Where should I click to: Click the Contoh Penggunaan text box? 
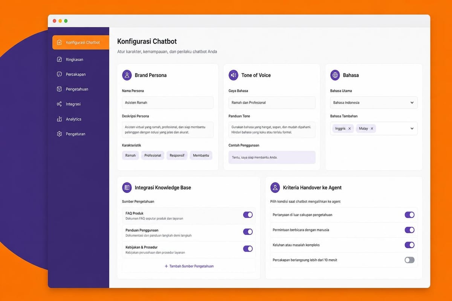pyautogui.click(x=272, y=157)
